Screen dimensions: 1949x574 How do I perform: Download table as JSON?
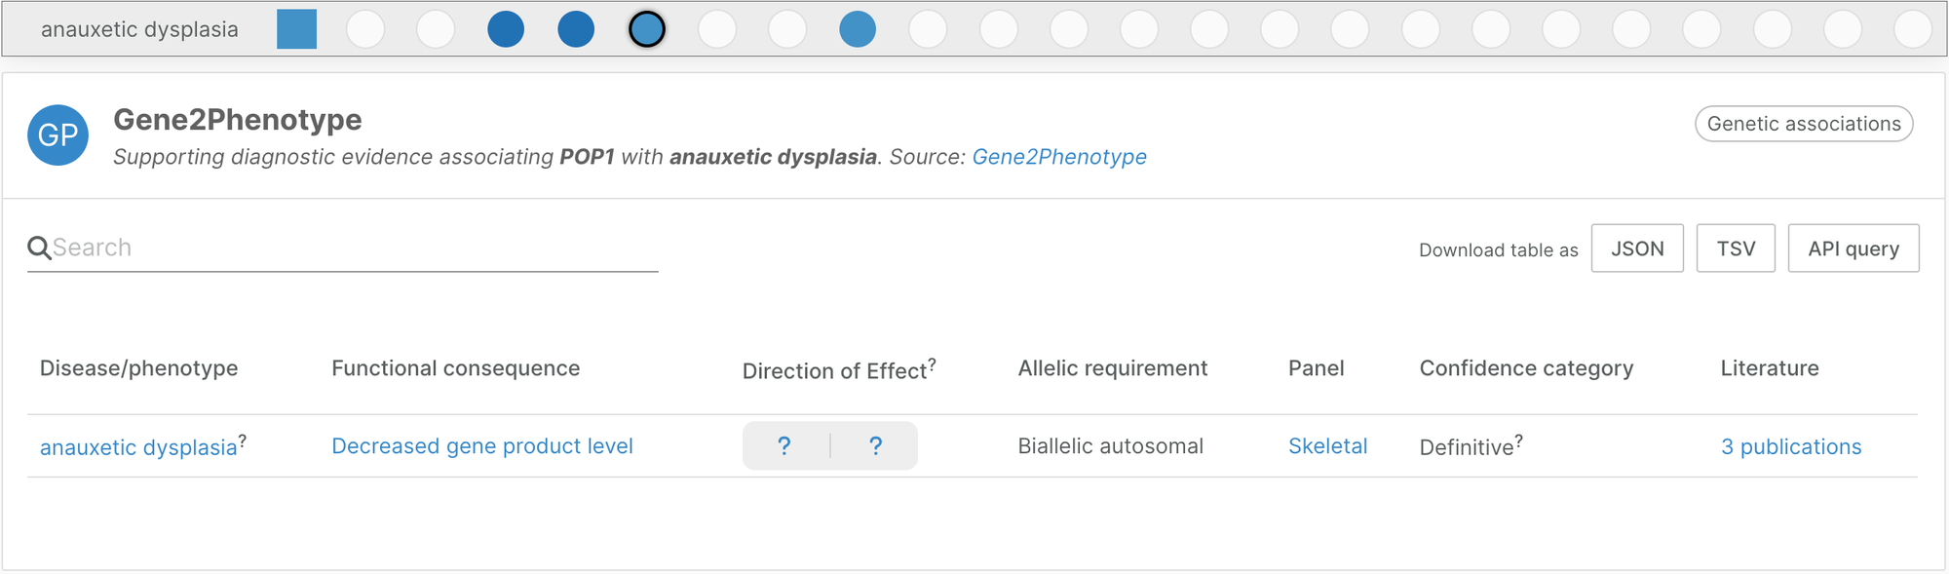pyautogui.click(x=1637, y=249)
